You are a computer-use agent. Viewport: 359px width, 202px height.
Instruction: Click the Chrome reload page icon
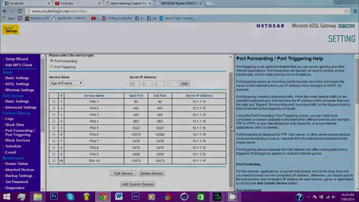(20, 11)
